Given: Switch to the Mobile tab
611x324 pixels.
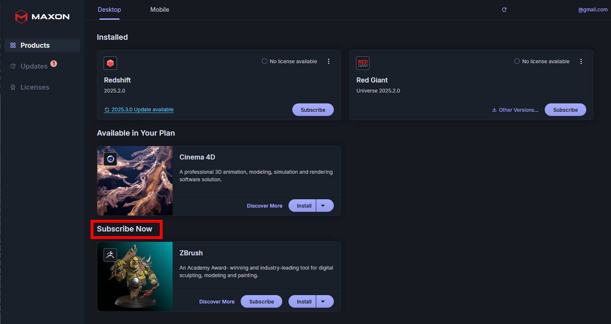Looking at the screenshot, I should [x=160, y=10].
